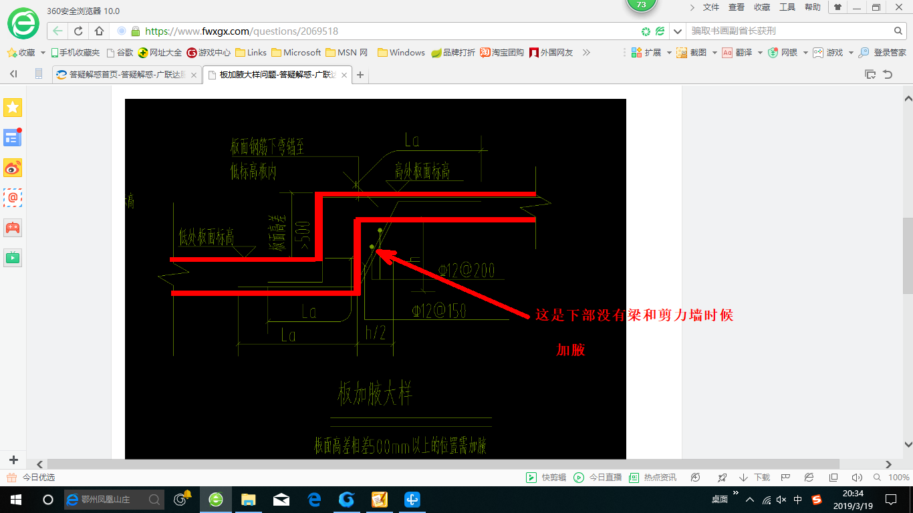913x513 pixels.
Task: Open 快剪辑 in the status bar
Action: [547, 478]
